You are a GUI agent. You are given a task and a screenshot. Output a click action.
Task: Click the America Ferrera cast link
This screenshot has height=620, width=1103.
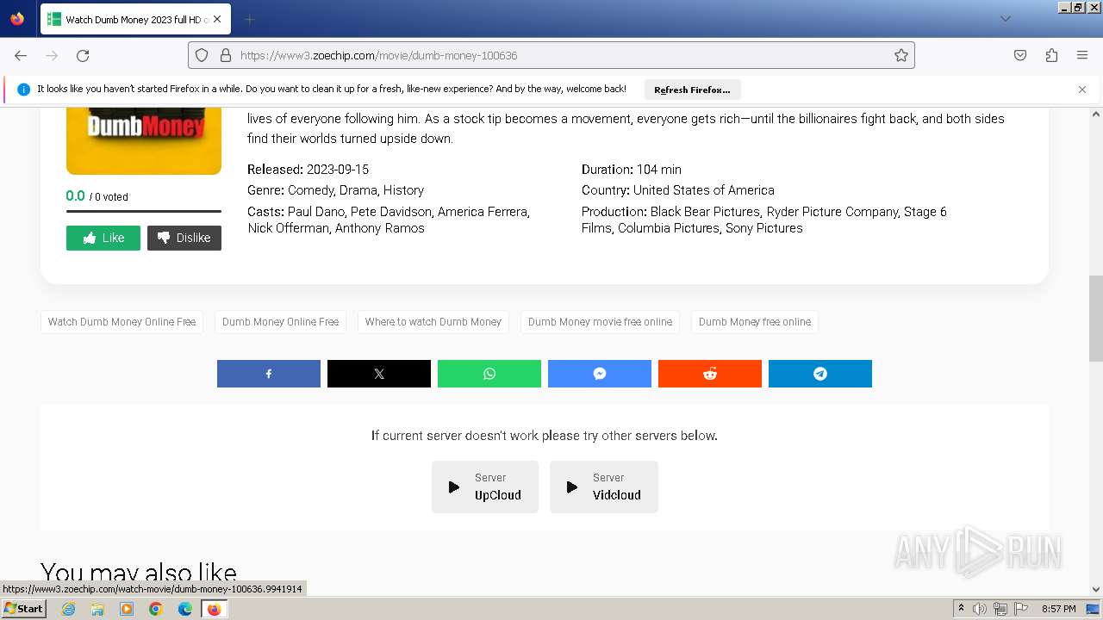coord(483,212)
